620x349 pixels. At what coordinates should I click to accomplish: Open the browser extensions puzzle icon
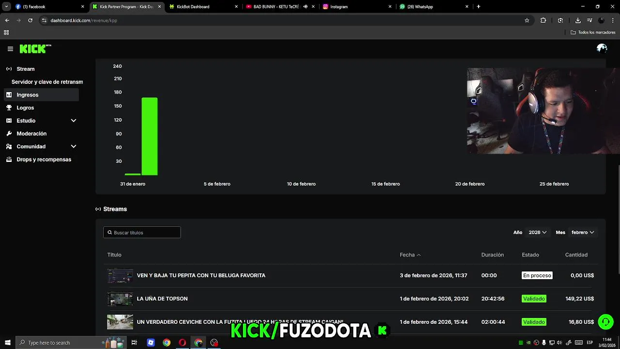tap(543, 20)
